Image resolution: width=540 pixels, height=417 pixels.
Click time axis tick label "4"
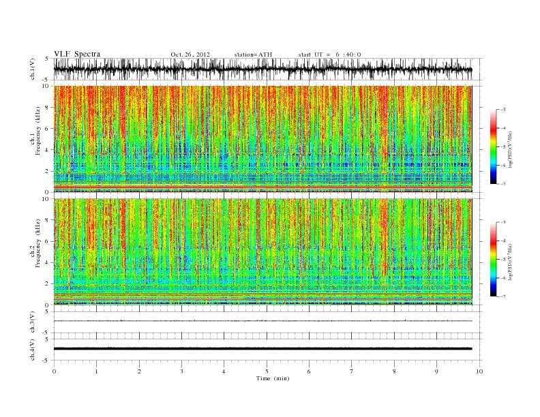tap(224, 371)
